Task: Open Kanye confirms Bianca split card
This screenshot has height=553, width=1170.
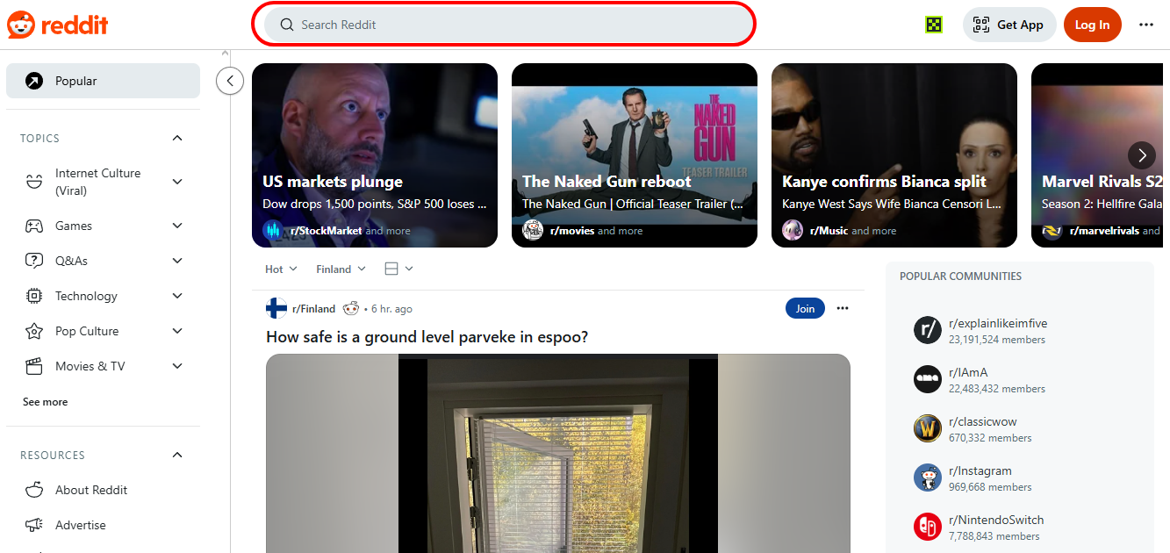Action: click(x=894, y=155)
